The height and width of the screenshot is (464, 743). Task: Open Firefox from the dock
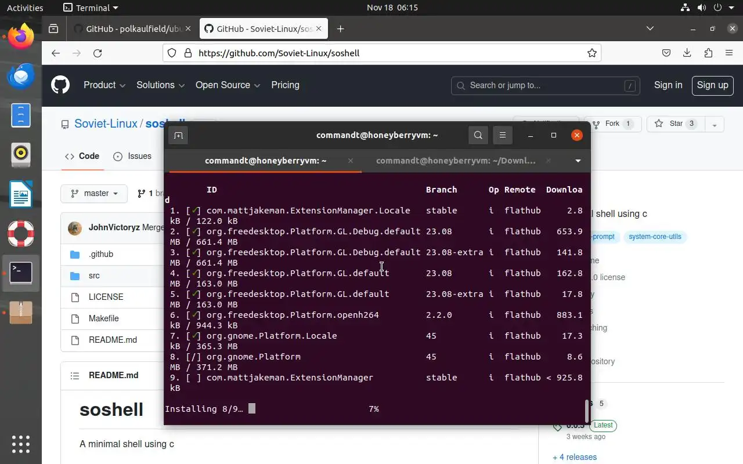tap(21, 36)
